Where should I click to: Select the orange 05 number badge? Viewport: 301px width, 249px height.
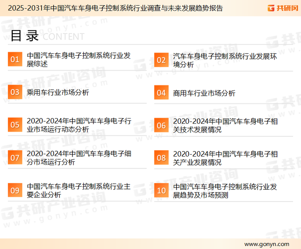15,124
